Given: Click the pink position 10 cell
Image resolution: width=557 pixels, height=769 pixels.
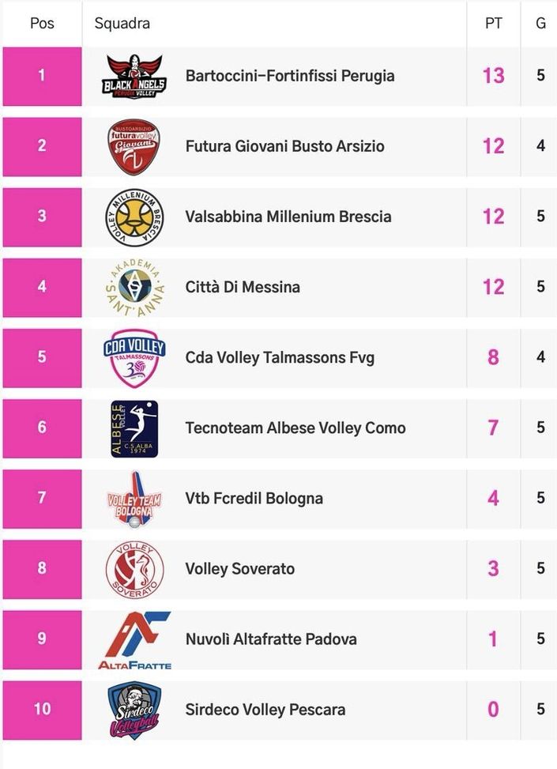Looking at the screenshot, I should (42, 710).
